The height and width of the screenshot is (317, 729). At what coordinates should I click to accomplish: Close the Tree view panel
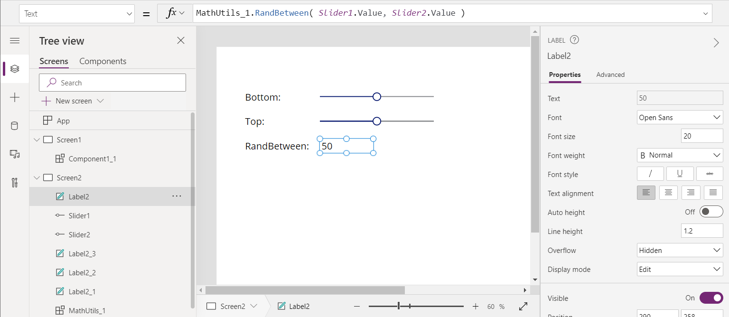(x=181, y=41)
